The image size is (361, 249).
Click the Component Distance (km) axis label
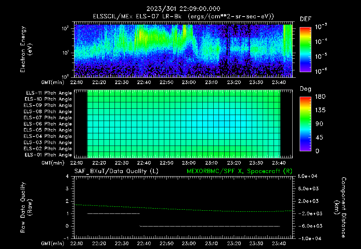340,207
